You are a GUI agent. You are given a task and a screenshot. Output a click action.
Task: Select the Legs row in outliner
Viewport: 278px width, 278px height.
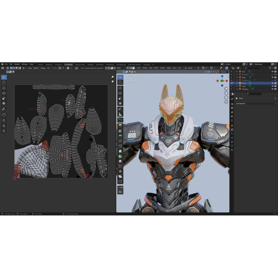(254, 86)
